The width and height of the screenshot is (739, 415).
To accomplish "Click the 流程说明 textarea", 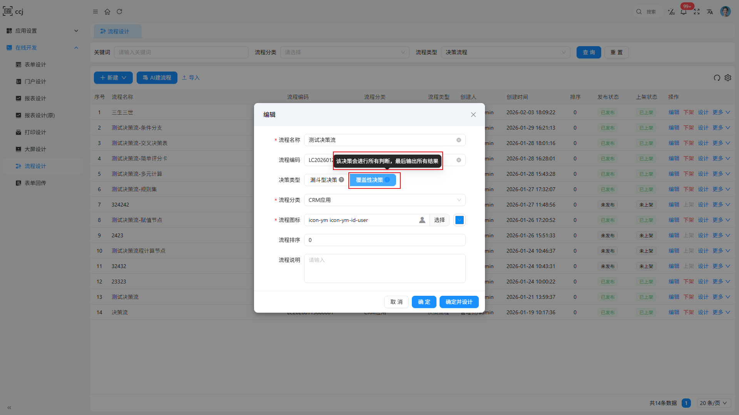I will [385, 268].
